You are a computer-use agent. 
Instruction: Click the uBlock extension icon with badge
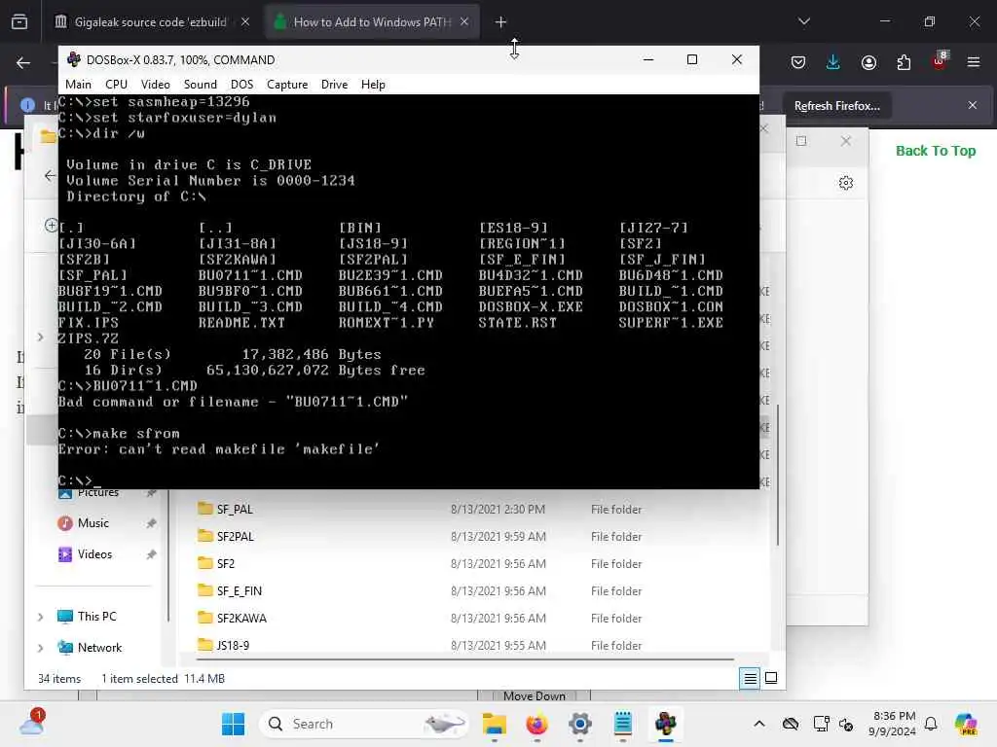940,61
